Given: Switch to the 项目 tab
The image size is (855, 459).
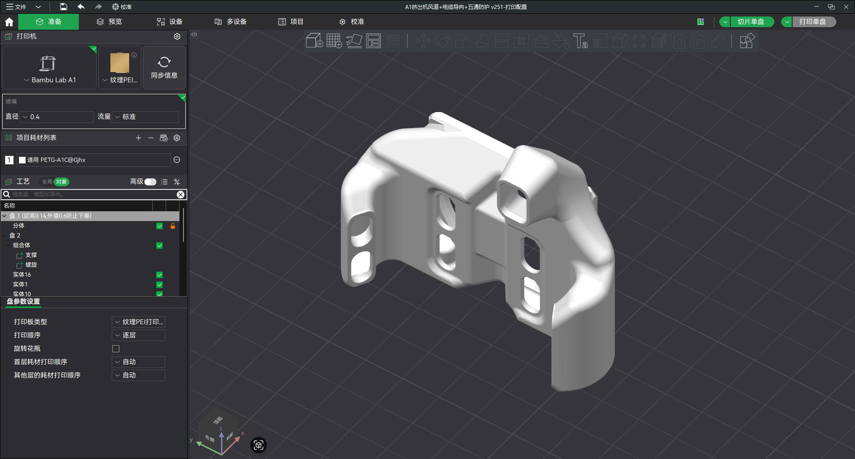Looking at the screenshot, I should (291, 22).
